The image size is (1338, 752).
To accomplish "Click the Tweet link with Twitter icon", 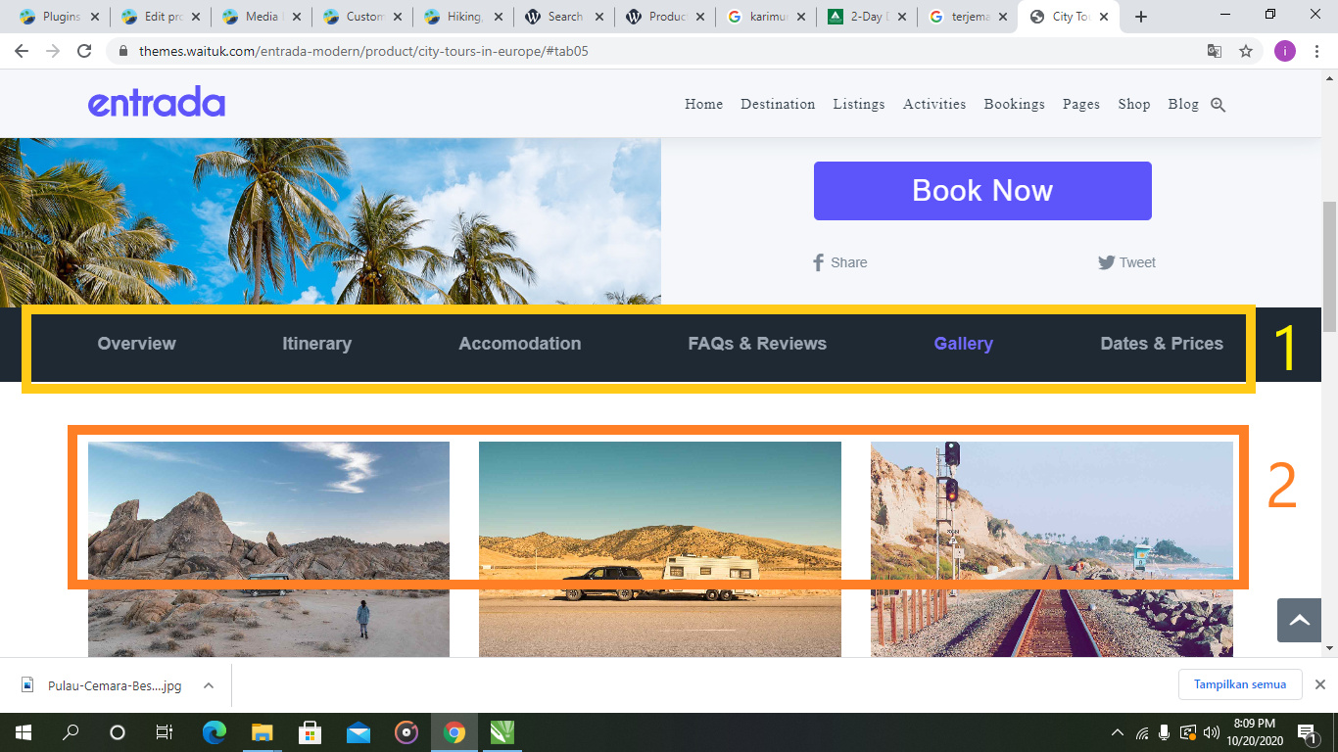I will (x=1126, y=262).
